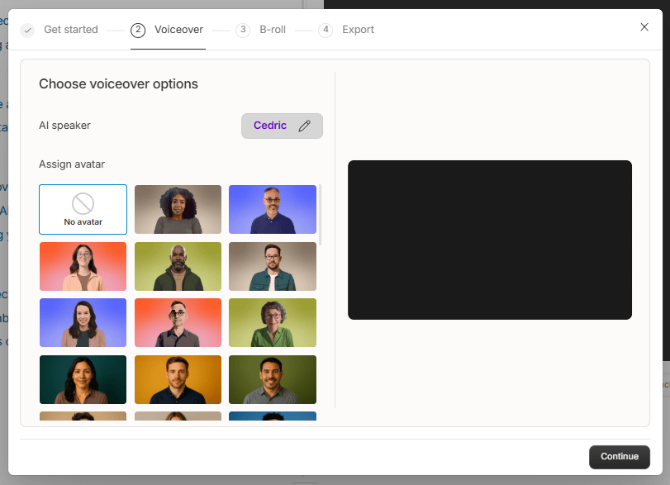Choose the woman on dark teal background avatar
This screenshot has width=670, height=485.
[83, 379]
